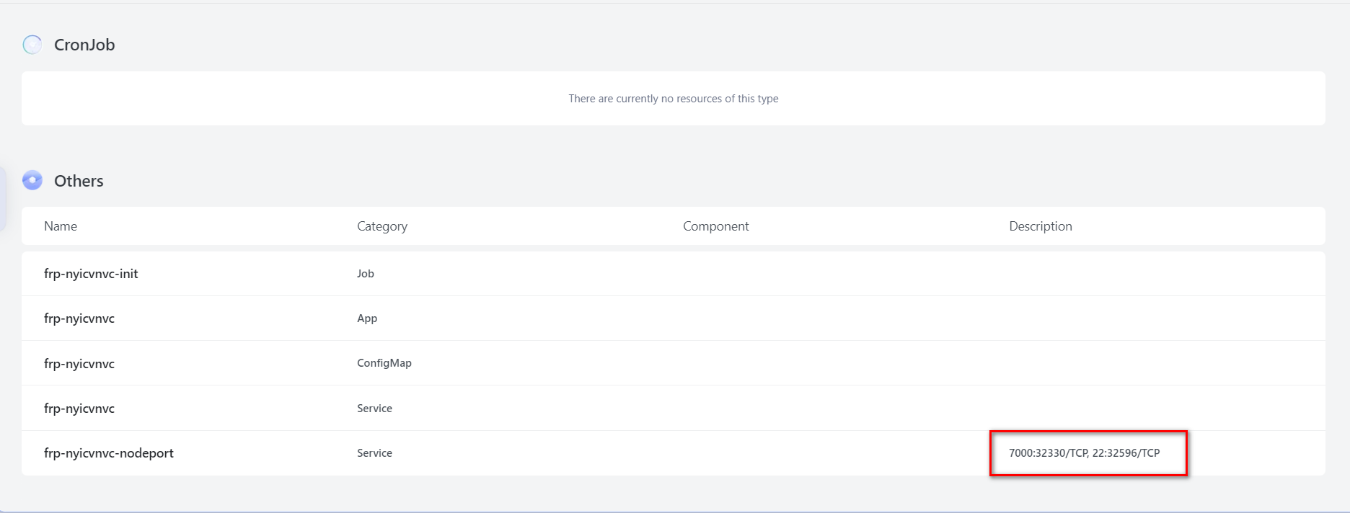The width and height of the screenshot is (1350, 513).
Task: Click the Job category label
Action: click(366, 274)
